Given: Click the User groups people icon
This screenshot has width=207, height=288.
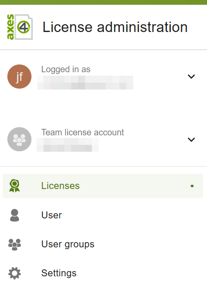Looking at the screenshot, I should tap(15, 244).
